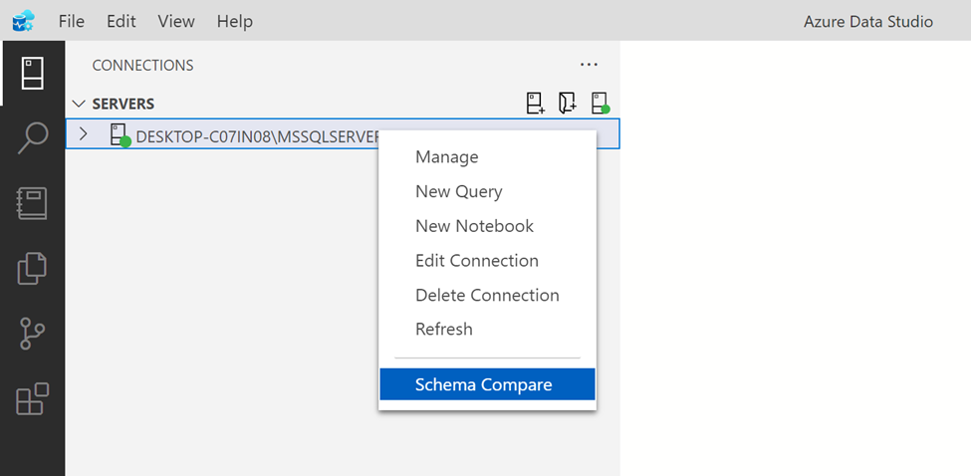The height and width of the screenshot is (476, 971).
Task: Expand the DESKTOP-C07IN08 server node
Action: (x=84, y=134)
